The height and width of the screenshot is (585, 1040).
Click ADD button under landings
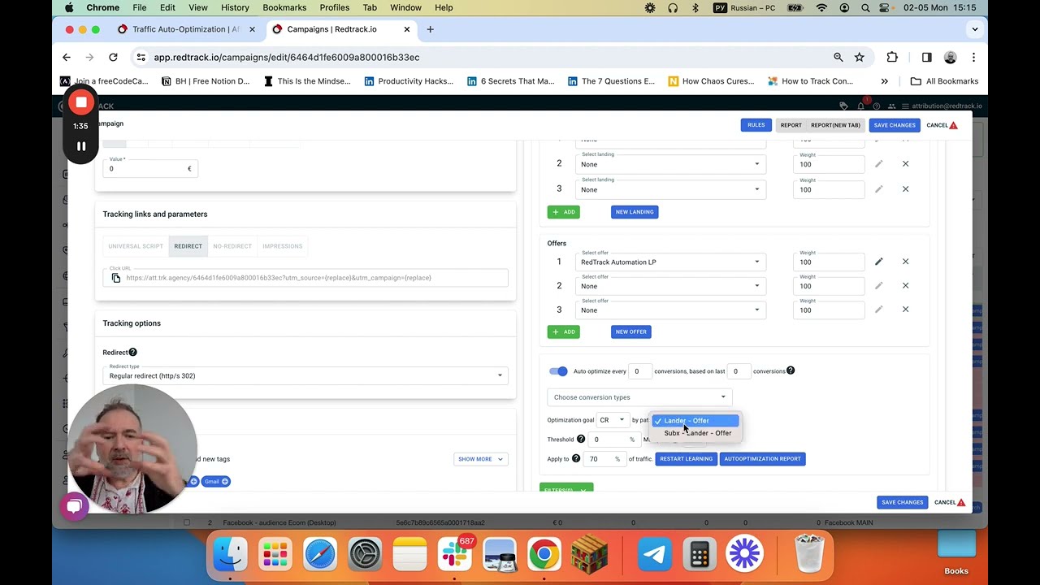tap(563, 212)
